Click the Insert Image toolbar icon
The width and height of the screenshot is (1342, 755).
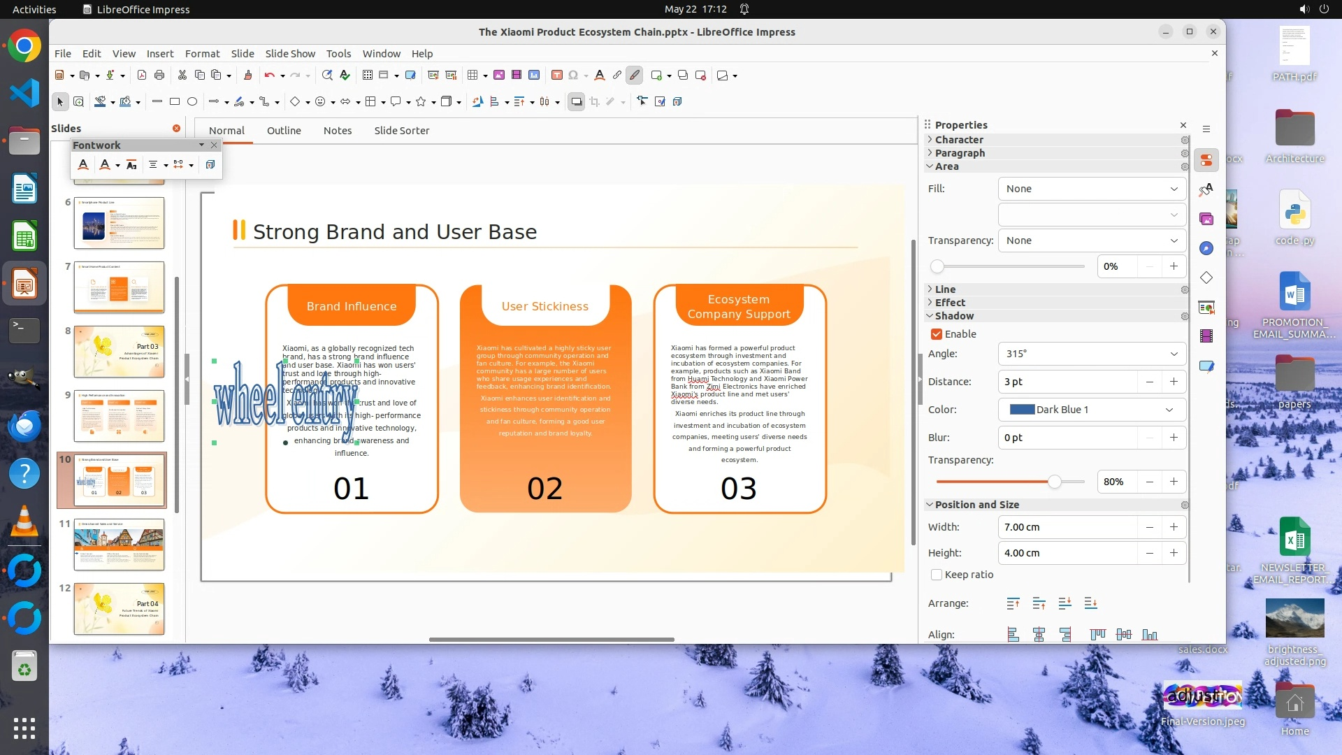(499, 75)
